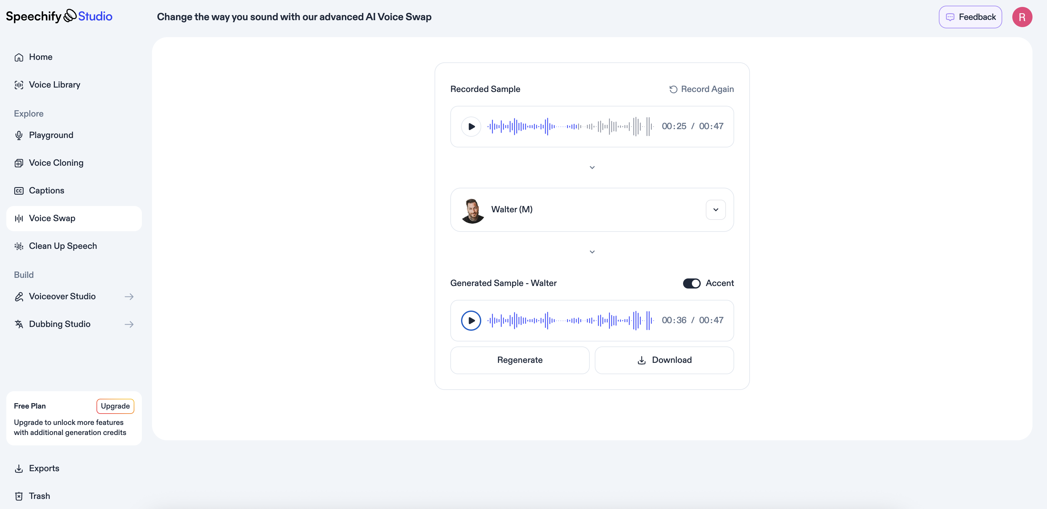This screenshot has width=1047, height=509.
Task: Click the Regenerate button
Action: [x=519, y=360]
